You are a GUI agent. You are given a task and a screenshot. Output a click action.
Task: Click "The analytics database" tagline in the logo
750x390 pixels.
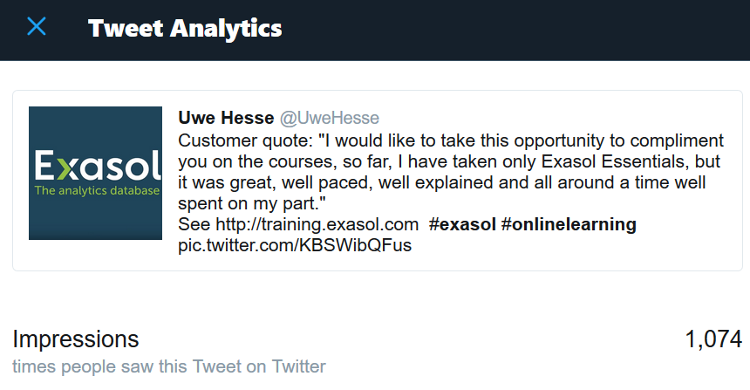(x=96, y=190)
